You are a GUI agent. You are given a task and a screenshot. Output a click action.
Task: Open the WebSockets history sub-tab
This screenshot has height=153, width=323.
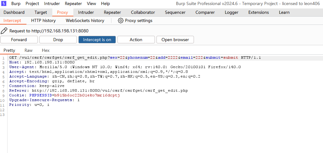pyautogui.click(x=85, y=20)
